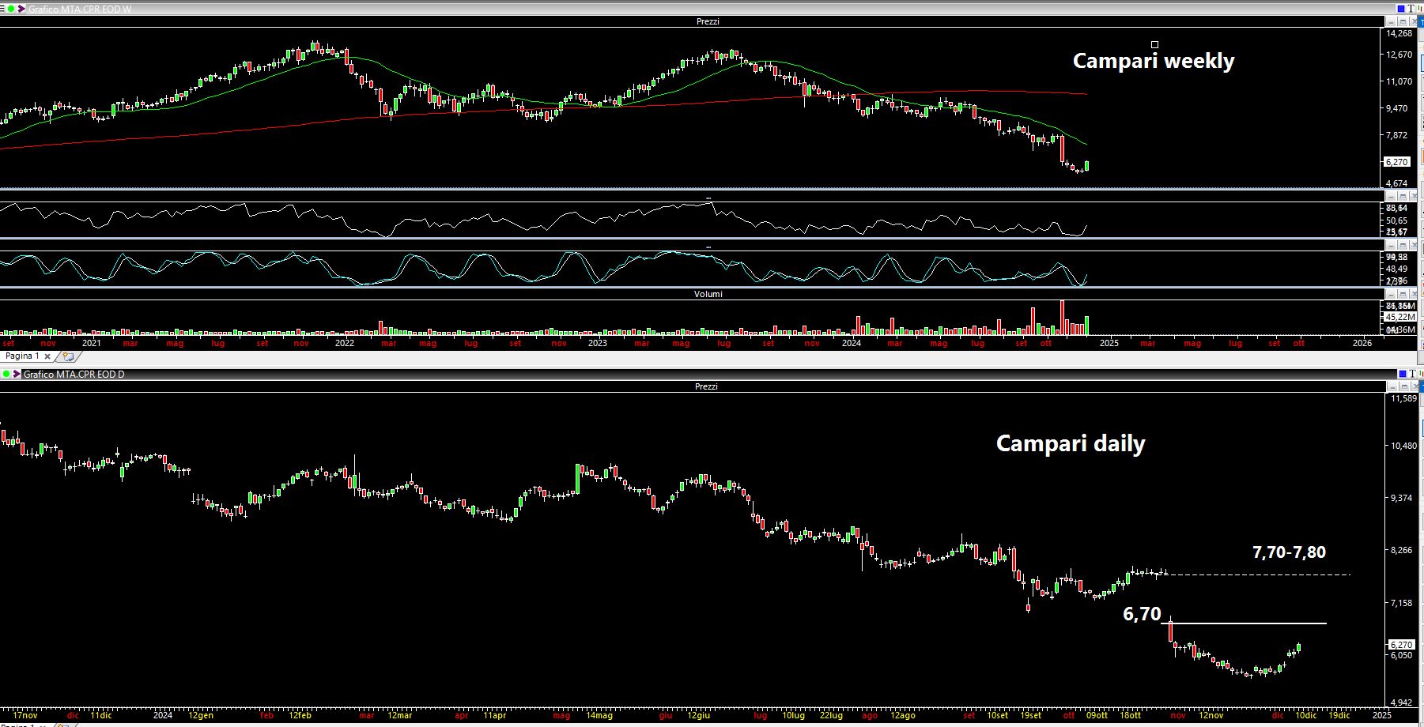Click the 12ago marker on daily time axis
1424x727 pixels.
(x=903, y=715)
